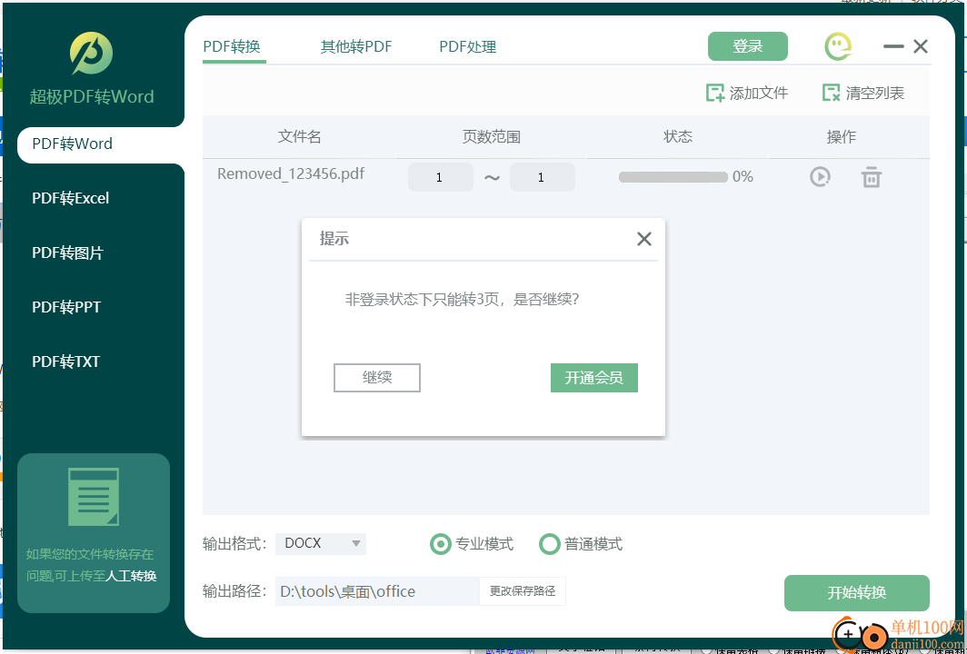Switch to the PDF转换 tab

232,47
